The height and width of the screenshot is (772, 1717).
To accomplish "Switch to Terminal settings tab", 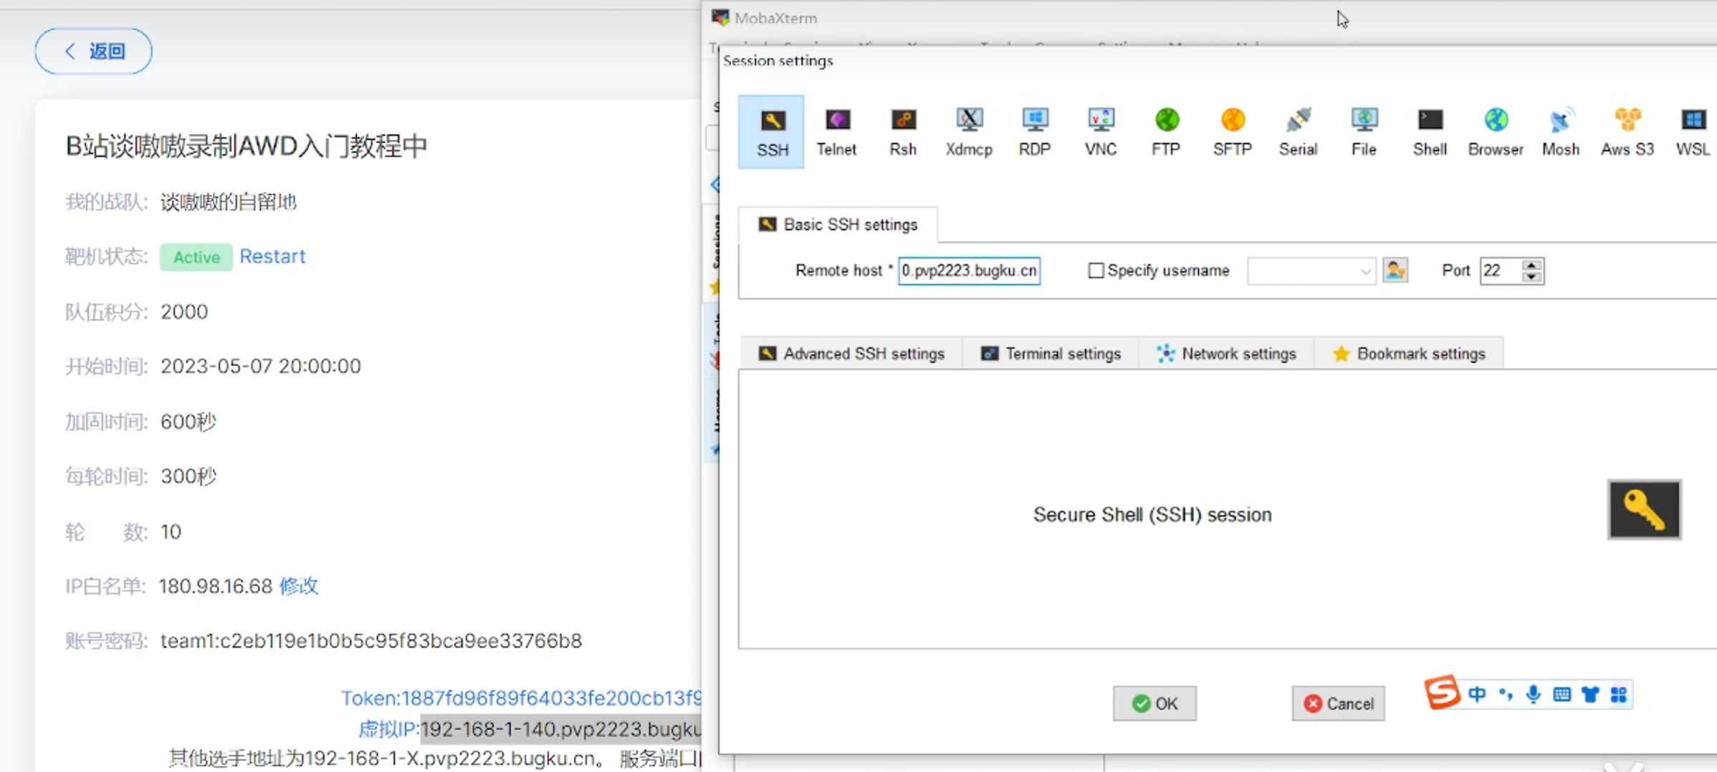I will click(x=1051, y=354).
